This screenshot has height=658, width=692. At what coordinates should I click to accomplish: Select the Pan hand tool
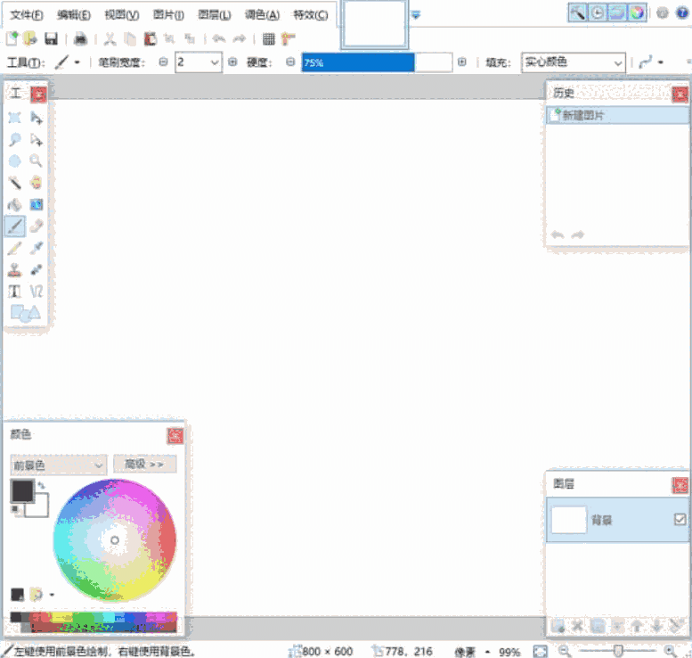[37, 183]
